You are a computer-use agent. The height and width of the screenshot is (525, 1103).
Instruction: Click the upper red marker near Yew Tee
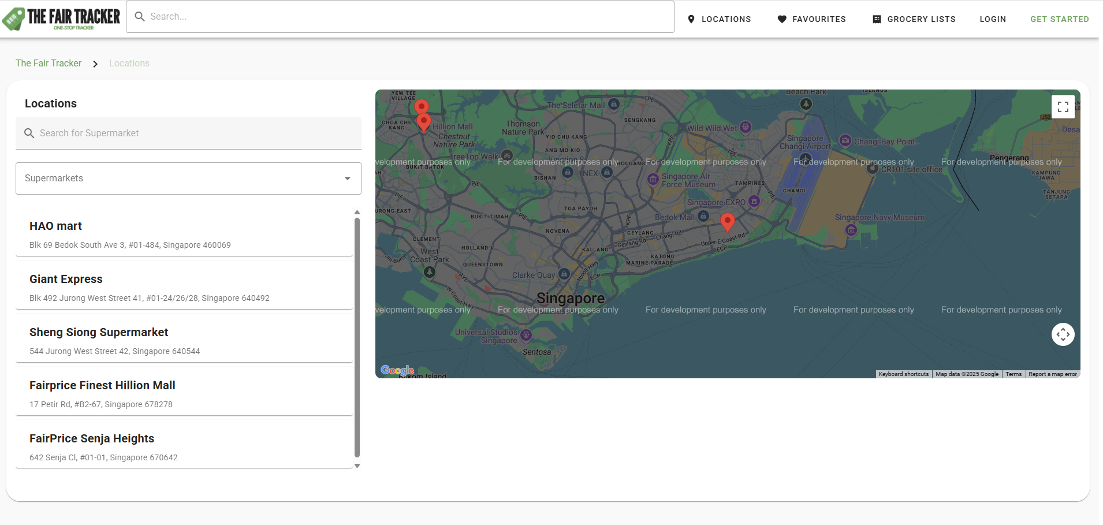pos(422,107)
